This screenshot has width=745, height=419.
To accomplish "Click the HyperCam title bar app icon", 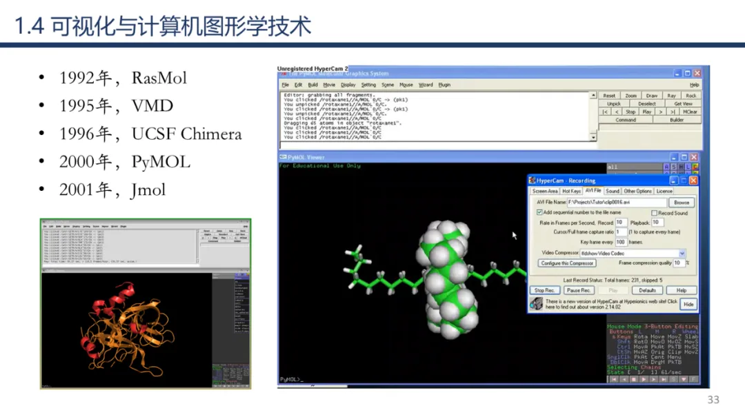I will [x=532, y=181].
